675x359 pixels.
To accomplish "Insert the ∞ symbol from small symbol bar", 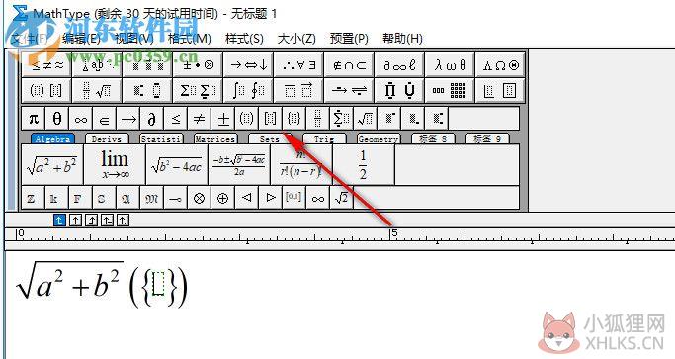I will point(80,118).
